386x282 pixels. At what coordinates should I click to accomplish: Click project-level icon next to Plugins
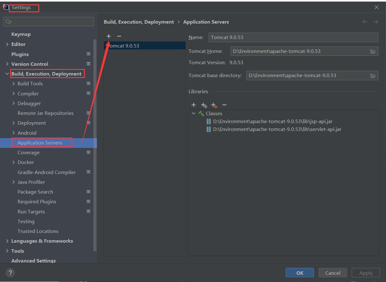pyautogui.click(x=88, y=54)
